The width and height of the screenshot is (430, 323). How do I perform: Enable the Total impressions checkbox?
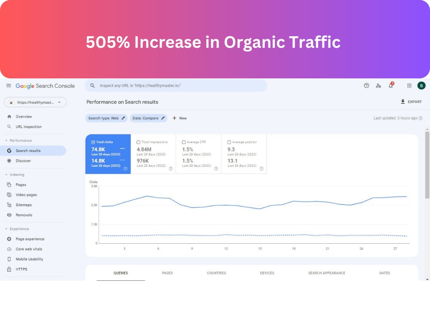138,142
